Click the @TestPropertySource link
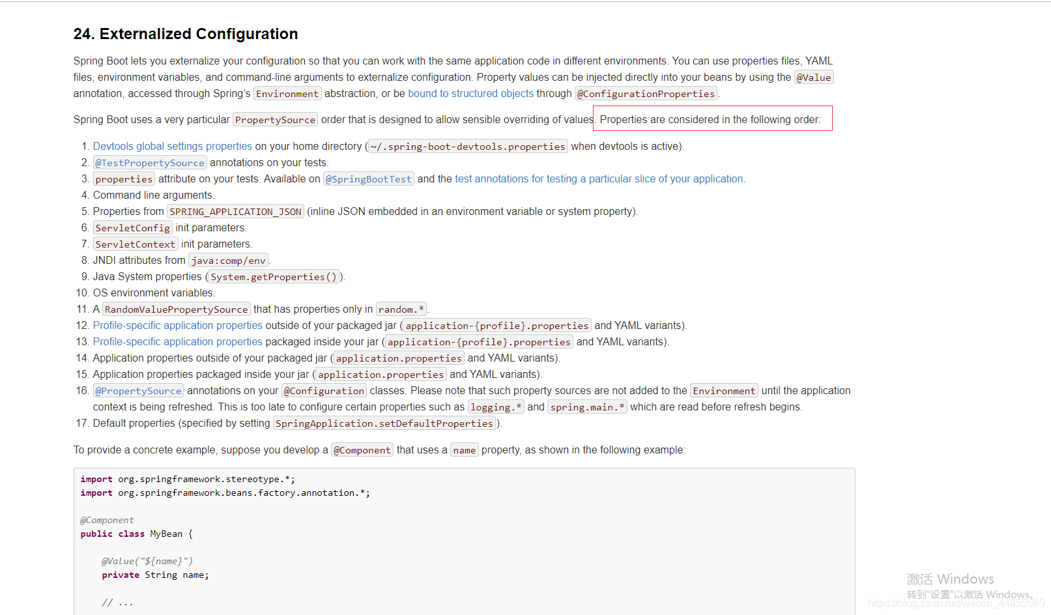1051x615 pixels. [150, 163]
